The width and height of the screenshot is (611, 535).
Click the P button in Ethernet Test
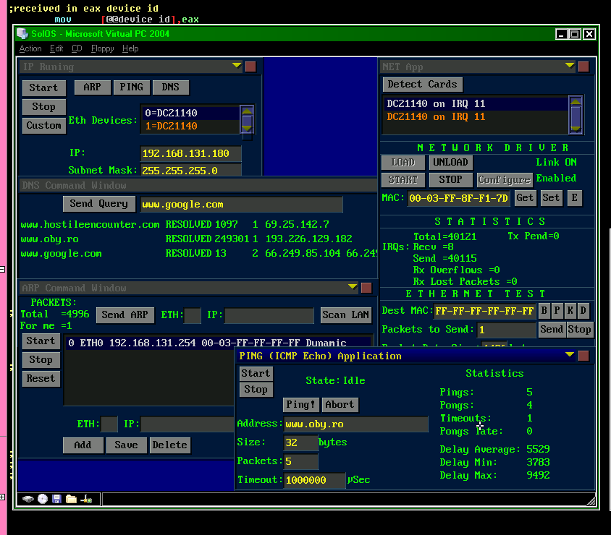point(557,310)
